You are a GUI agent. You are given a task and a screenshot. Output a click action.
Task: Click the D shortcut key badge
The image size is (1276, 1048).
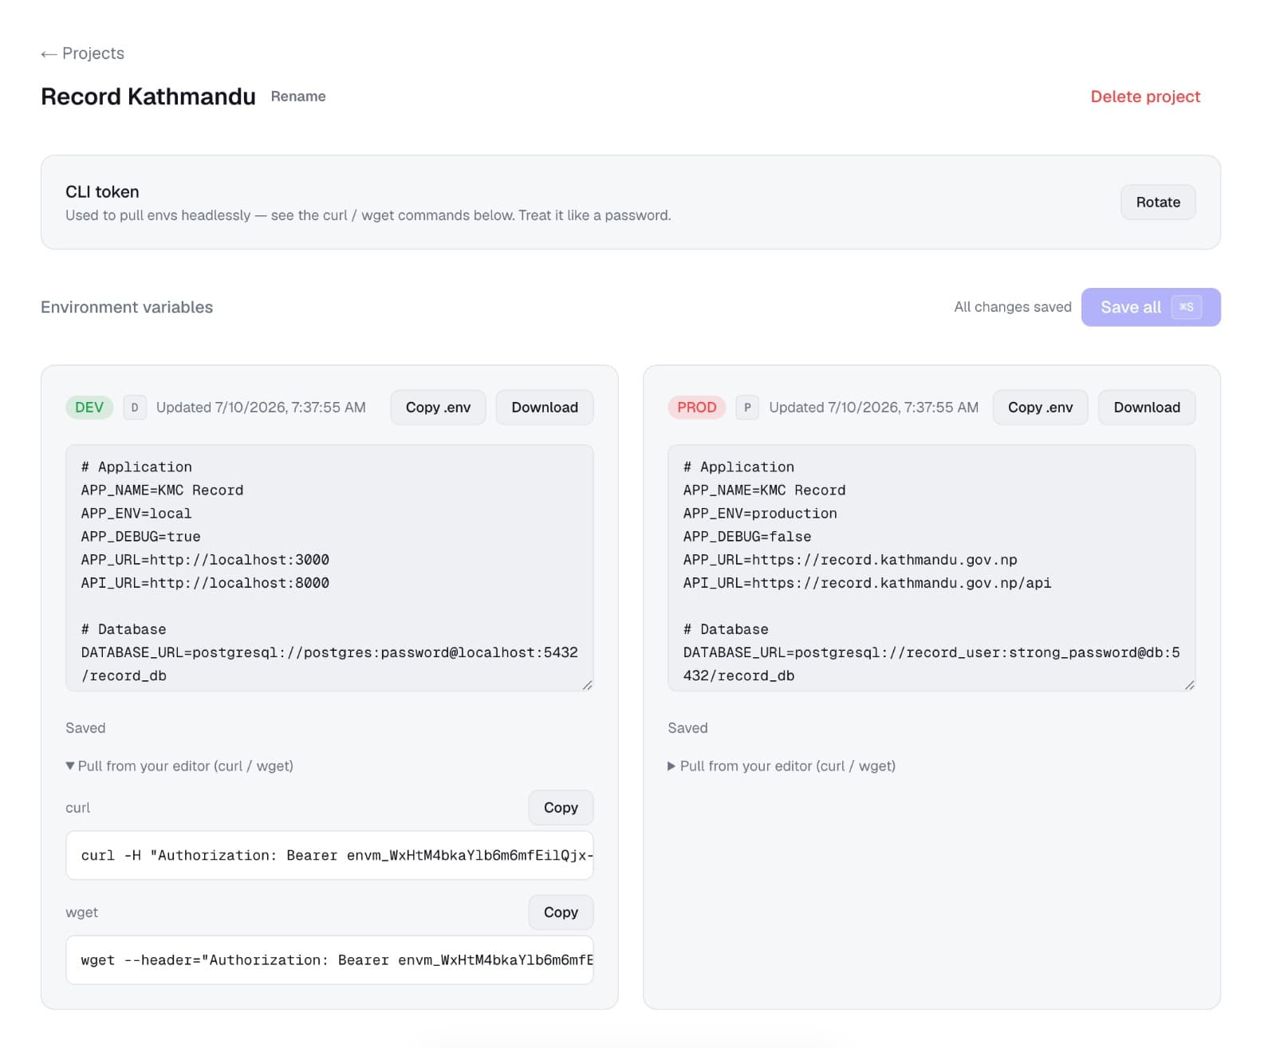(135, 408)
